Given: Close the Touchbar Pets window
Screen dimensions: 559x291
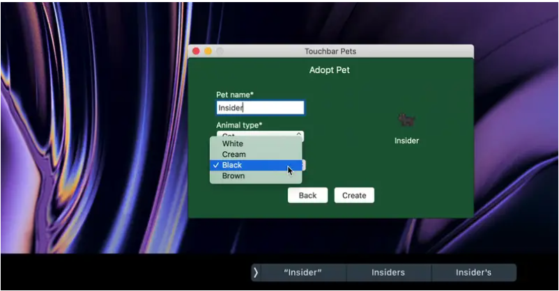Looking at the screenshot, I should 196,52.
